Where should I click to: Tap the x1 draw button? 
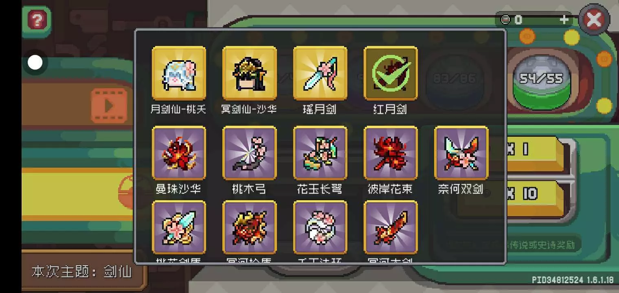point(534,151)
